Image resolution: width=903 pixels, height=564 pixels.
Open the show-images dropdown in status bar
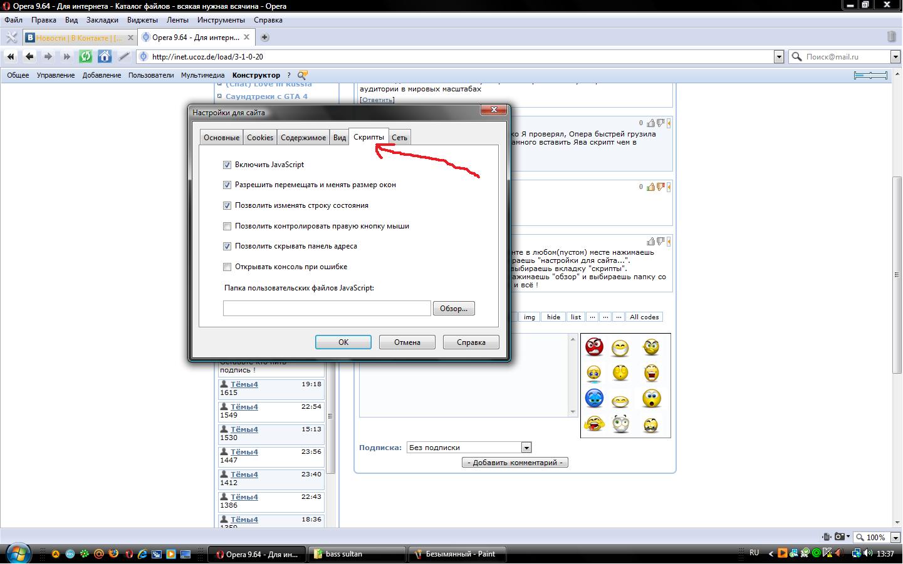[x=848, y=537]
